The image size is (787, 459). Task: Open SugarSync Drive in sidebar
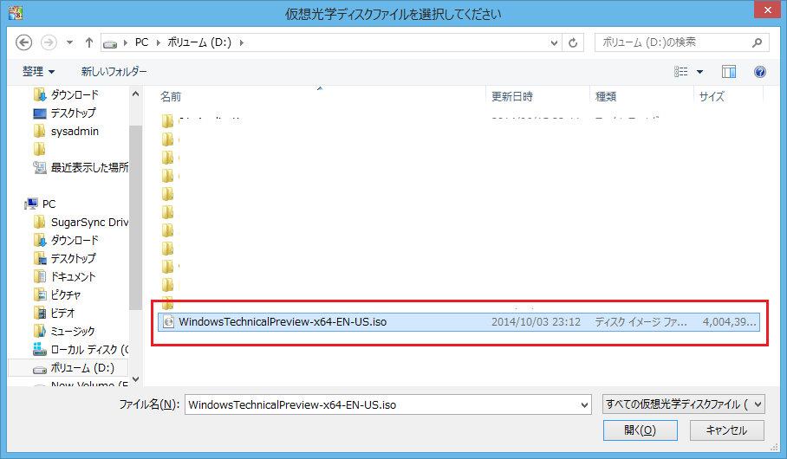[81, 222]
